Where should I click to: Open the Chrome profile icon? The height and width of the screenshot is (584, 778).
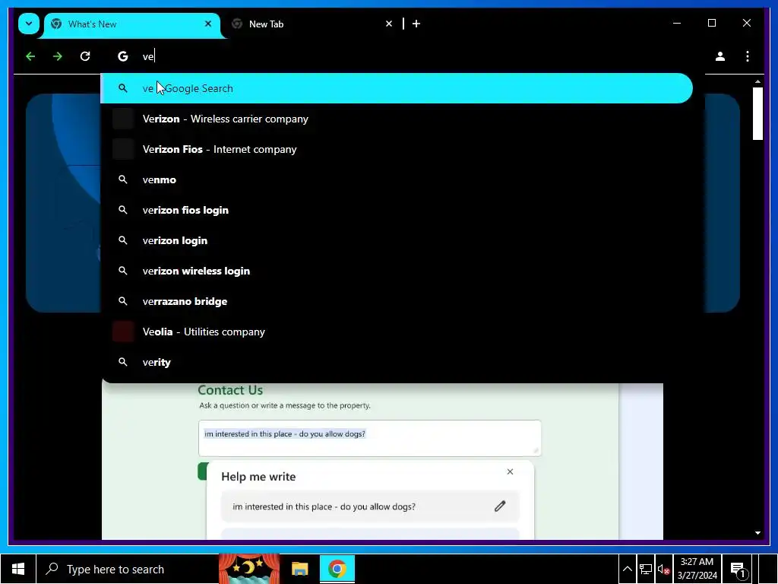tap(720, 56)
